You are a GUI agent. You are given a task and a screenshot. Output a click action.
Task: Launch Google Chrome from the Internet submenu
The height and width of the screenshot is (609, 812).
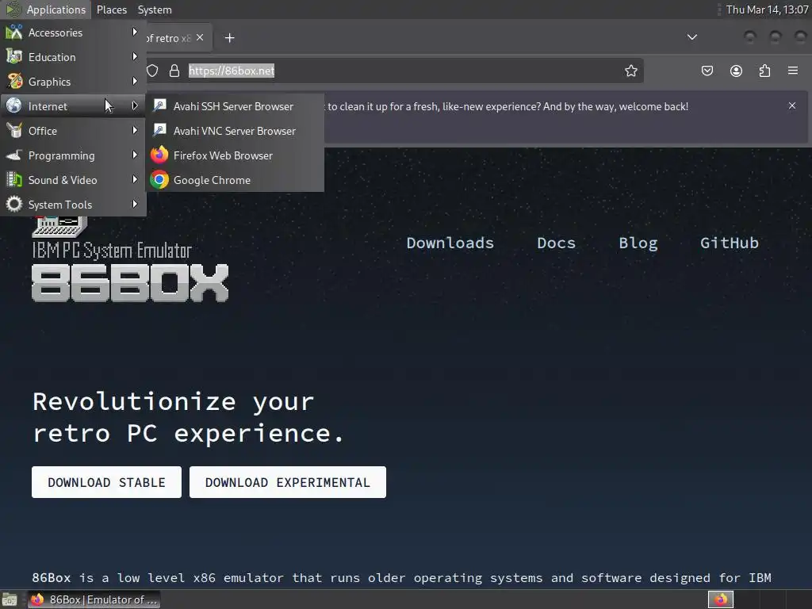pos(235,180)
